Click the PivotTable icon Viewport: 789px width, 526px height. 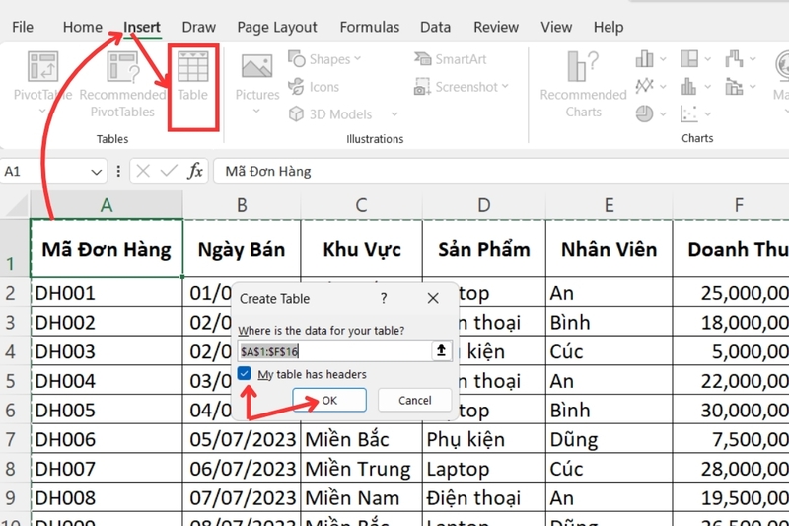[42, 67]
